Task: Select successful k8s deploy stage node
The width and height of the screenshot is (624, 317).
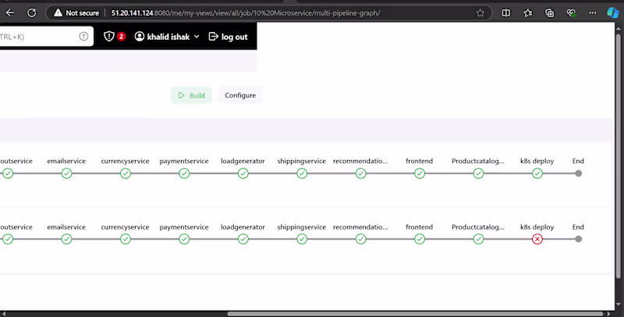Action: (x=537, y=173)
